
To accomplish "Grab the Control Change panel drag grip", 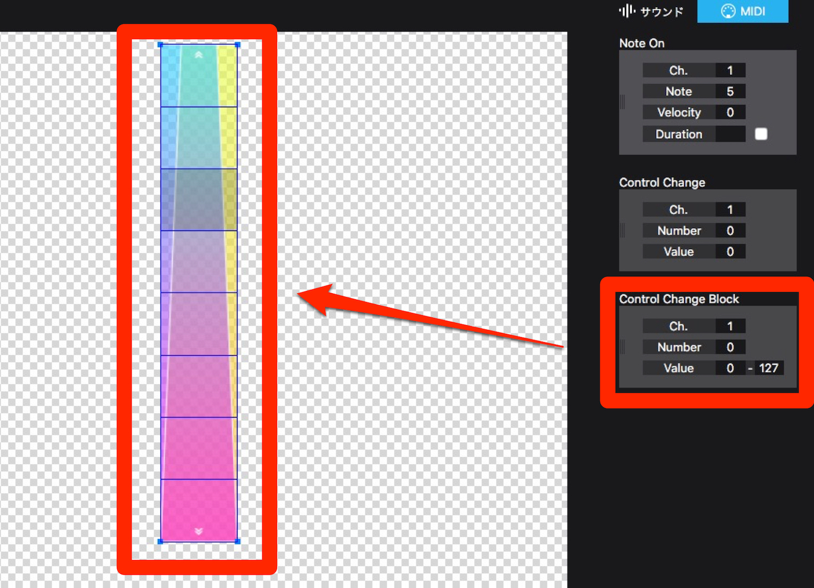I will [x=623, y=230].
